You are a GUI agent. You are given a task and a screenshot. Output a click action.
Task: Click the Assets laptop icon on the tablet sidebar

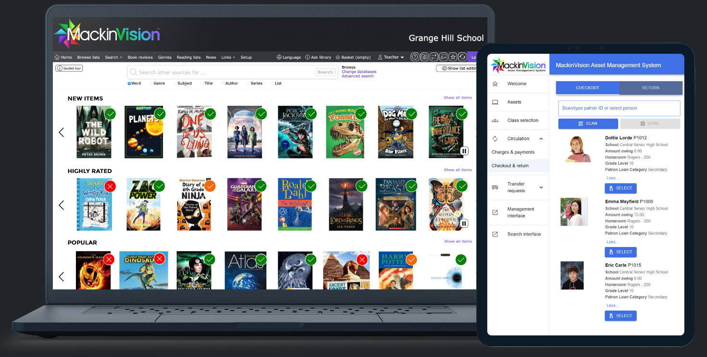tap(495, 102)
